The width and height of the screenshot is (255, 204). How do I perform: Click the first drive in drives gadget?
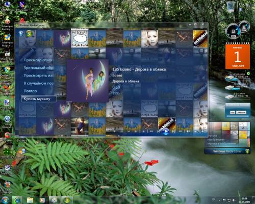[237, 77]
